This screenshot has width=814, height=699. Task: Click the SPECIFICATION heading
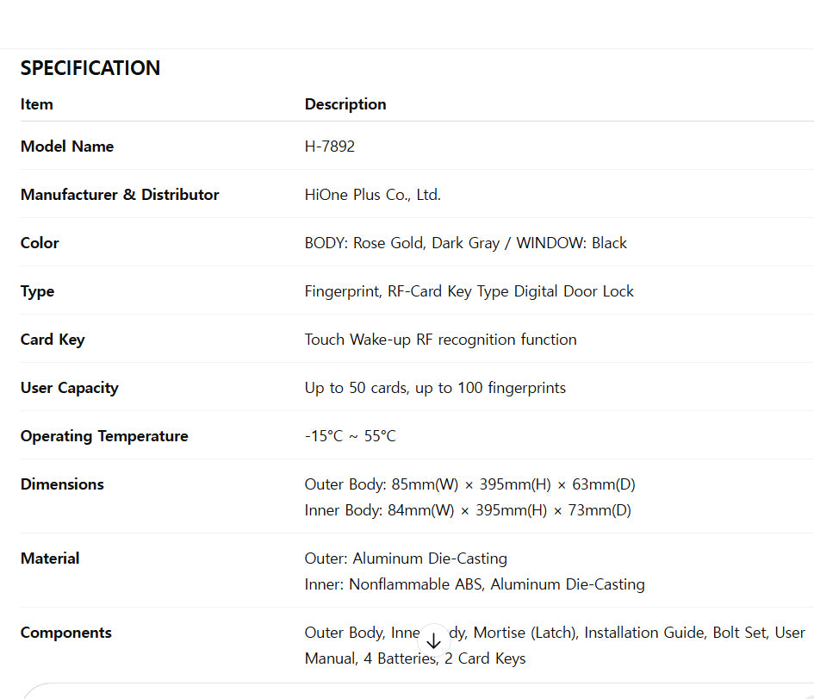90,68
